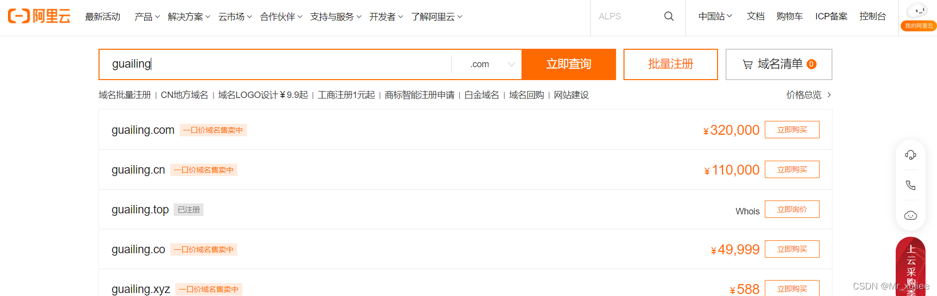This screenshot has width=937, height=296.
Task: Open the 工商注册1元起 link
Action: 346,95
